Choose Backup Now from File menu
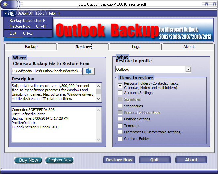This screenshot has height=174, width=218. click(x=28, y=21)
